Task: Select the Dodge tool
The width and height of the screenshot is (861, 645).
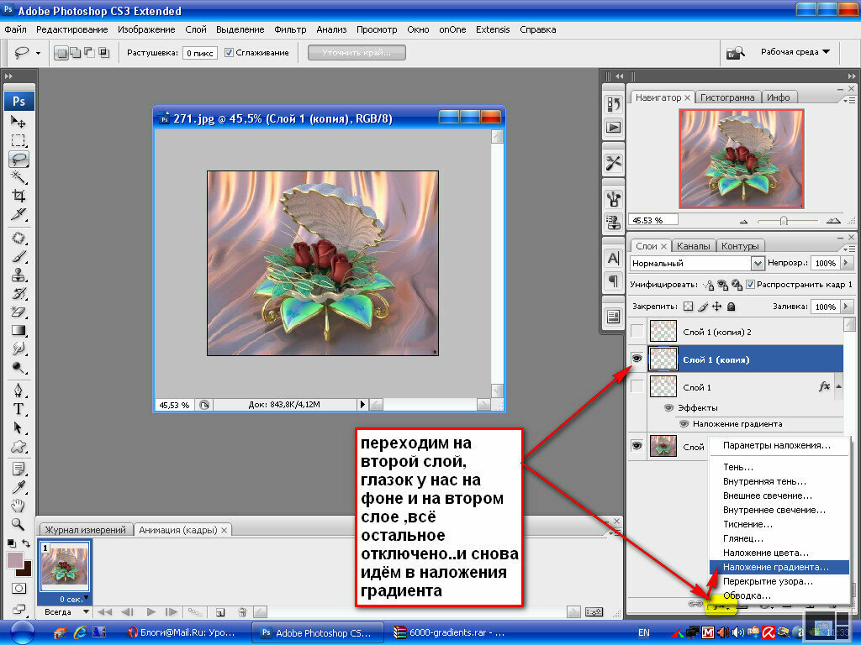Action: point(18,367)
